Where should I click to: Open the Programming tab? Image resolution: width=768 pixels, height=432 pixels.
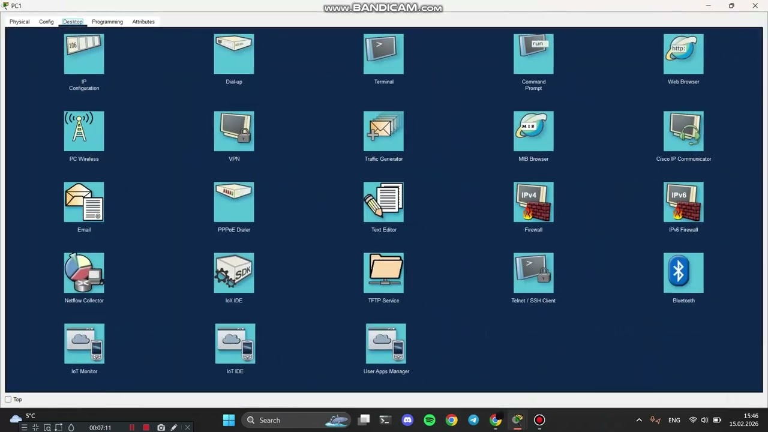(x=107, y=22)
